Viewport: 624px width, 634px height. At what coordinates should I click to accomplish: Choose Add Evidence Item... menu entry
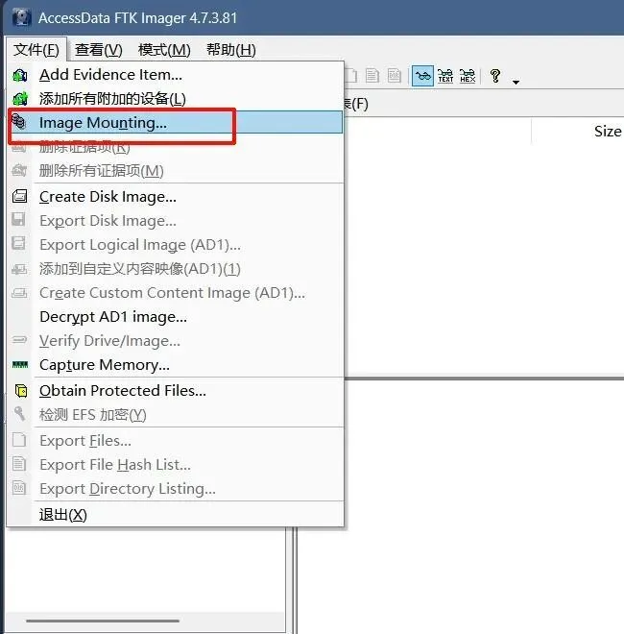coord(176,75)
